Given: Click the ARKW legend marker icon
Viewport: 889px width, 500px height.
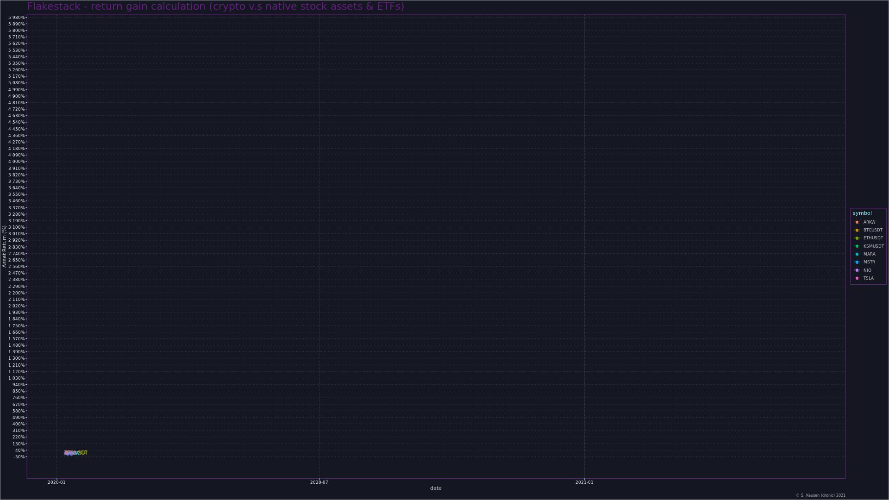Looking at the screenshot, I should [x=857, y=222].
